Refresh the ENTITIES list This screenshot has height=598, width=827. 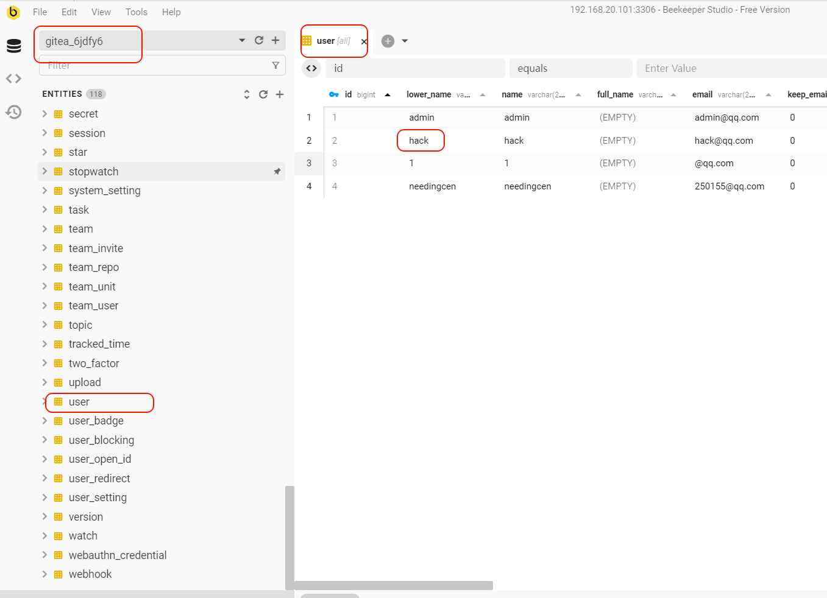click(x=263, y=94)
